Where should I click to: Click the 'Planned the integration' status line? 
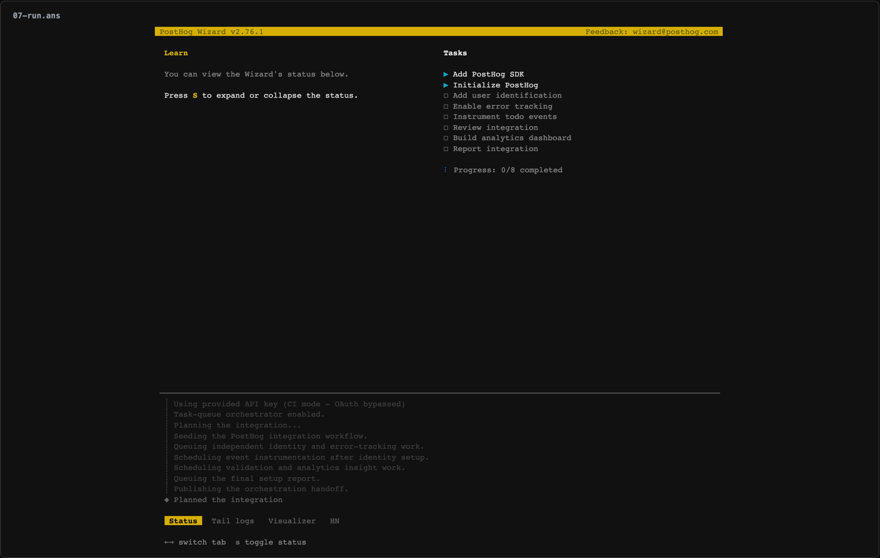point(228,500)
